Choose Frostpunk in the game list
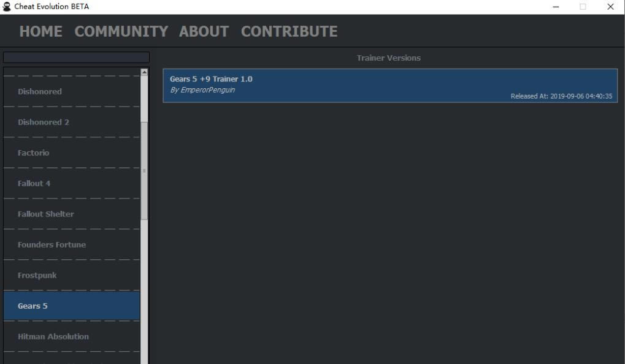Viewport: 625px width, 364px height. 72,275
